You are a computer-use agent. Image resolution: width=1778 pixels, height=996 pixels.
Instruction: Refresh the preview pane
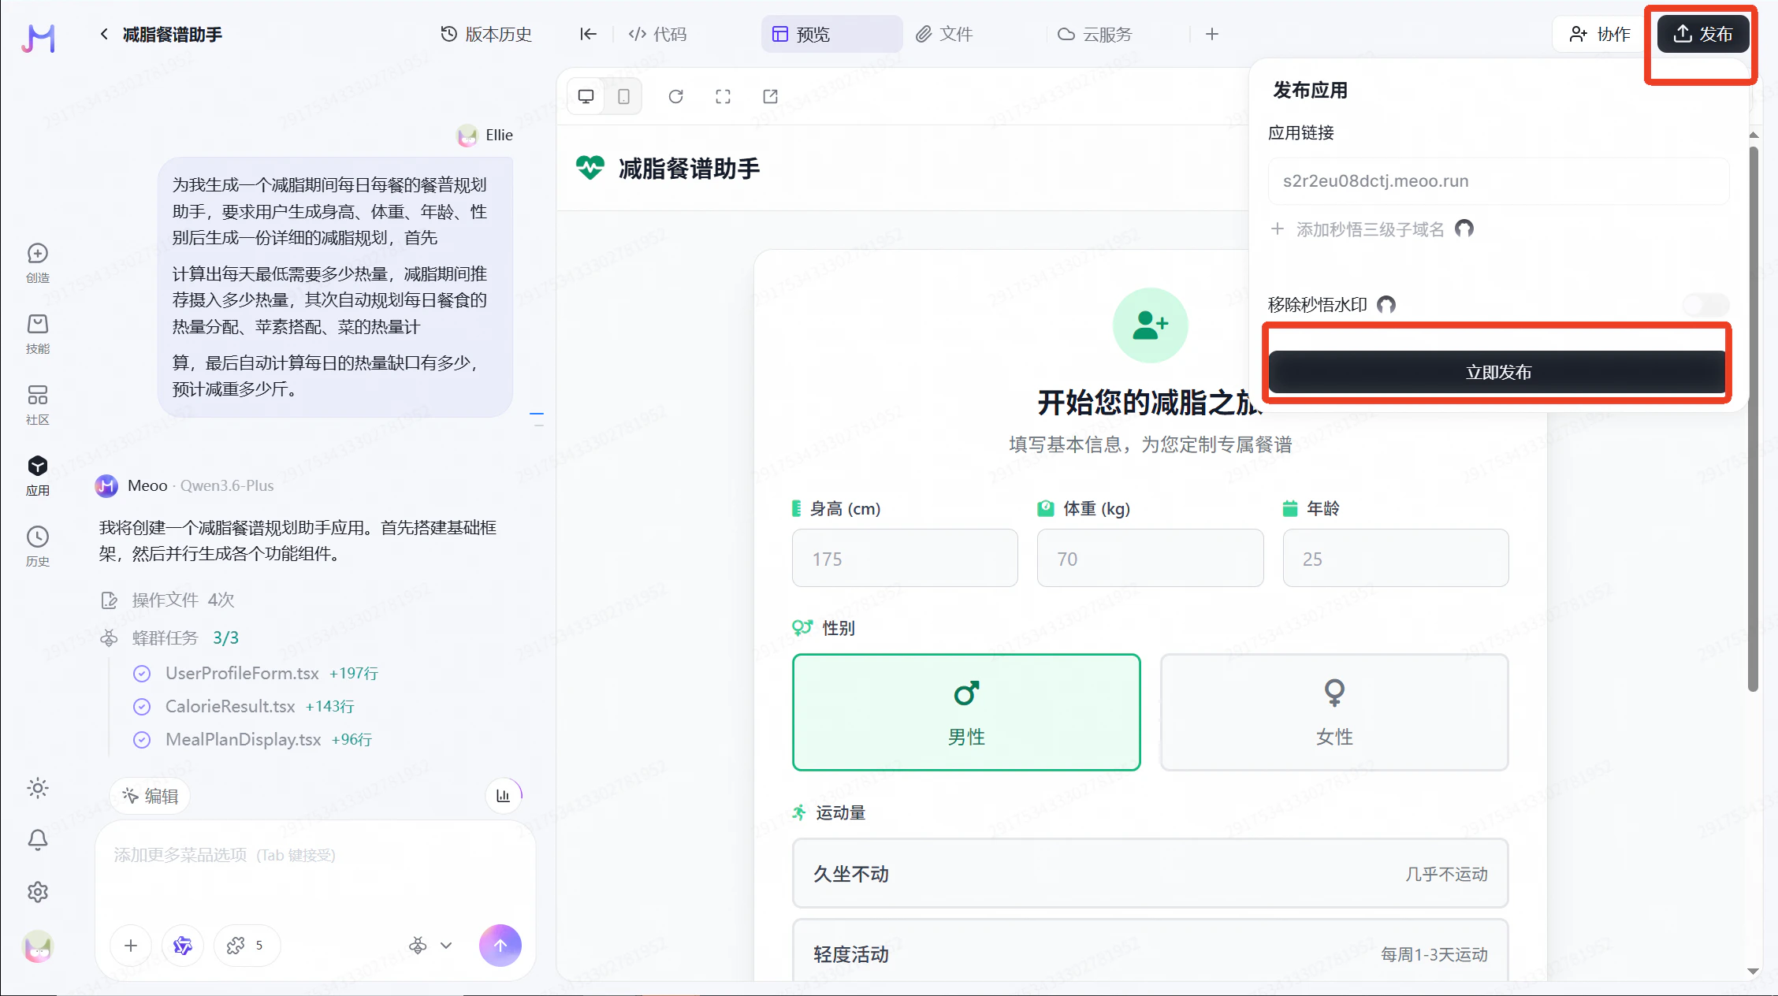[x=675, y=96]
